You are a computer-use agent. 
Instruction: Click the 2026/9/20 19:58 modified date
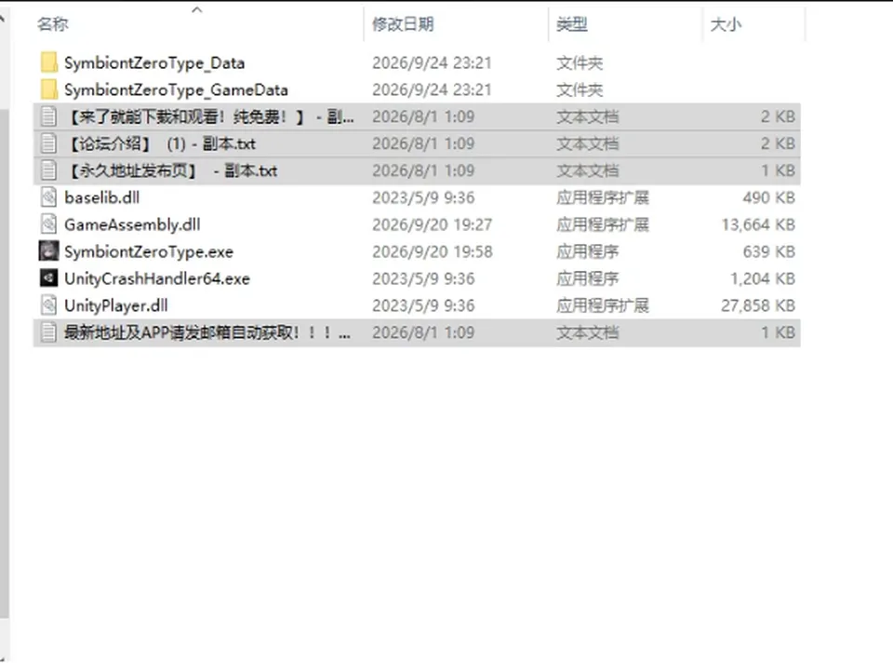pos(433,251)
